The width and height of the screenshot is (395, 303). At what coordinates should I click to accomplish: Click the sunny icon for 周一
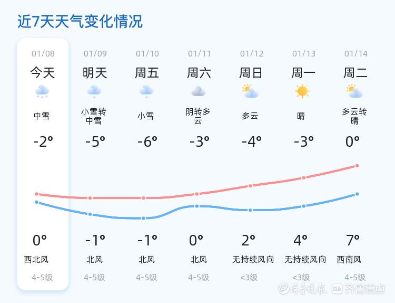pos(302,91)
